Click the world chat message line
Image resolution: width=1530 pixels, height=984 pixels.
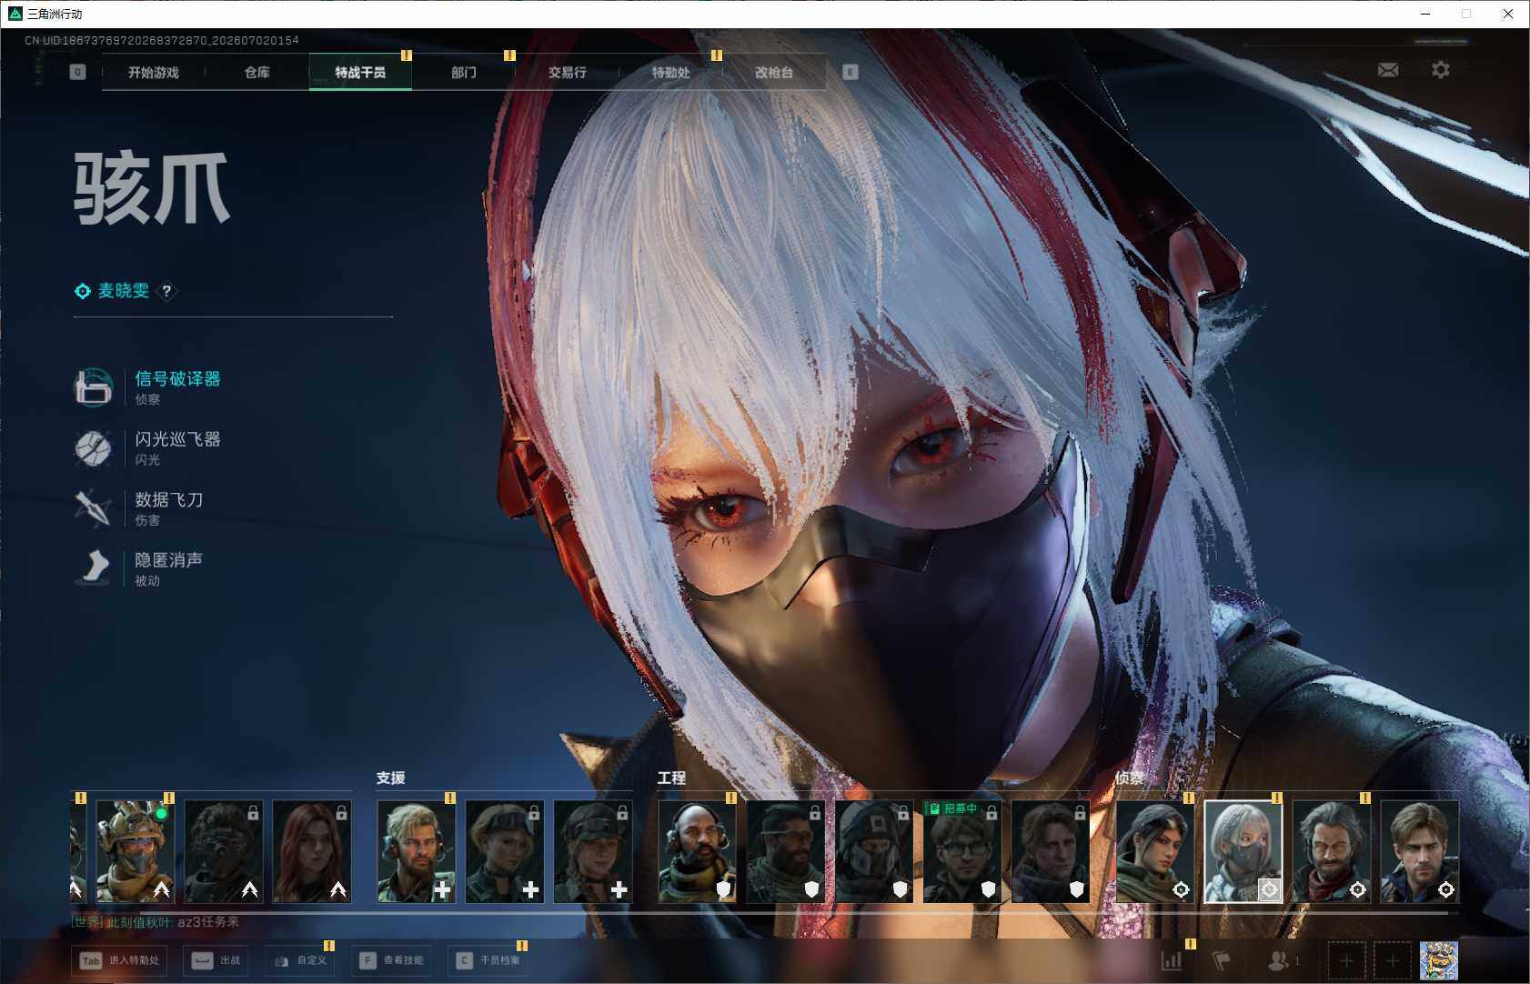click(156, 922)
